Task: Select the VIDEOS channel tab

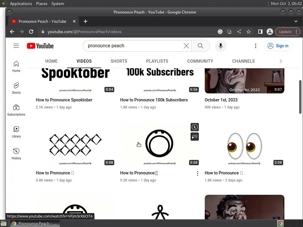Action: coord(84,61)
